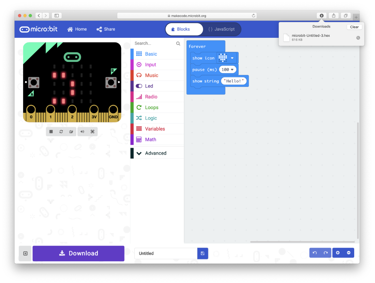The width and height of the screenshot is (375, 283).
Task: Collapse the simulator panel
Action: click(x=25, y=254)
